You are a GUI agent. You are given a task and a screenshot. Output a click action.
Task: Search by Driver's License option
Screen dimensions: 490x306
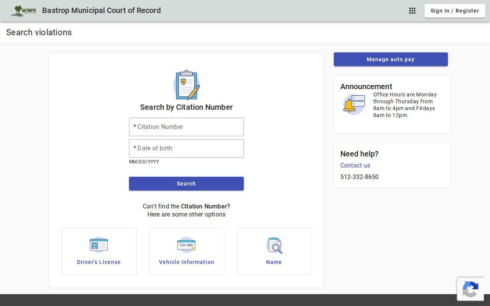pos(99,252)
